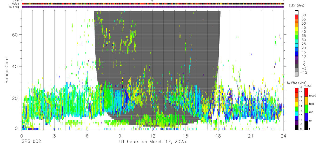Select the yellow segment of ELEV color bar
Image resolution: width=319 pixels, height=147 pixels.
(297, 29)
